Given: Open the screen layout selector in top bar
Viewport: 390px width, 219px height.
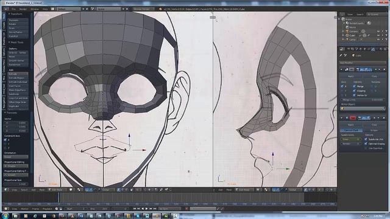Looking at the screenshot, I should [x=69, y=9].
